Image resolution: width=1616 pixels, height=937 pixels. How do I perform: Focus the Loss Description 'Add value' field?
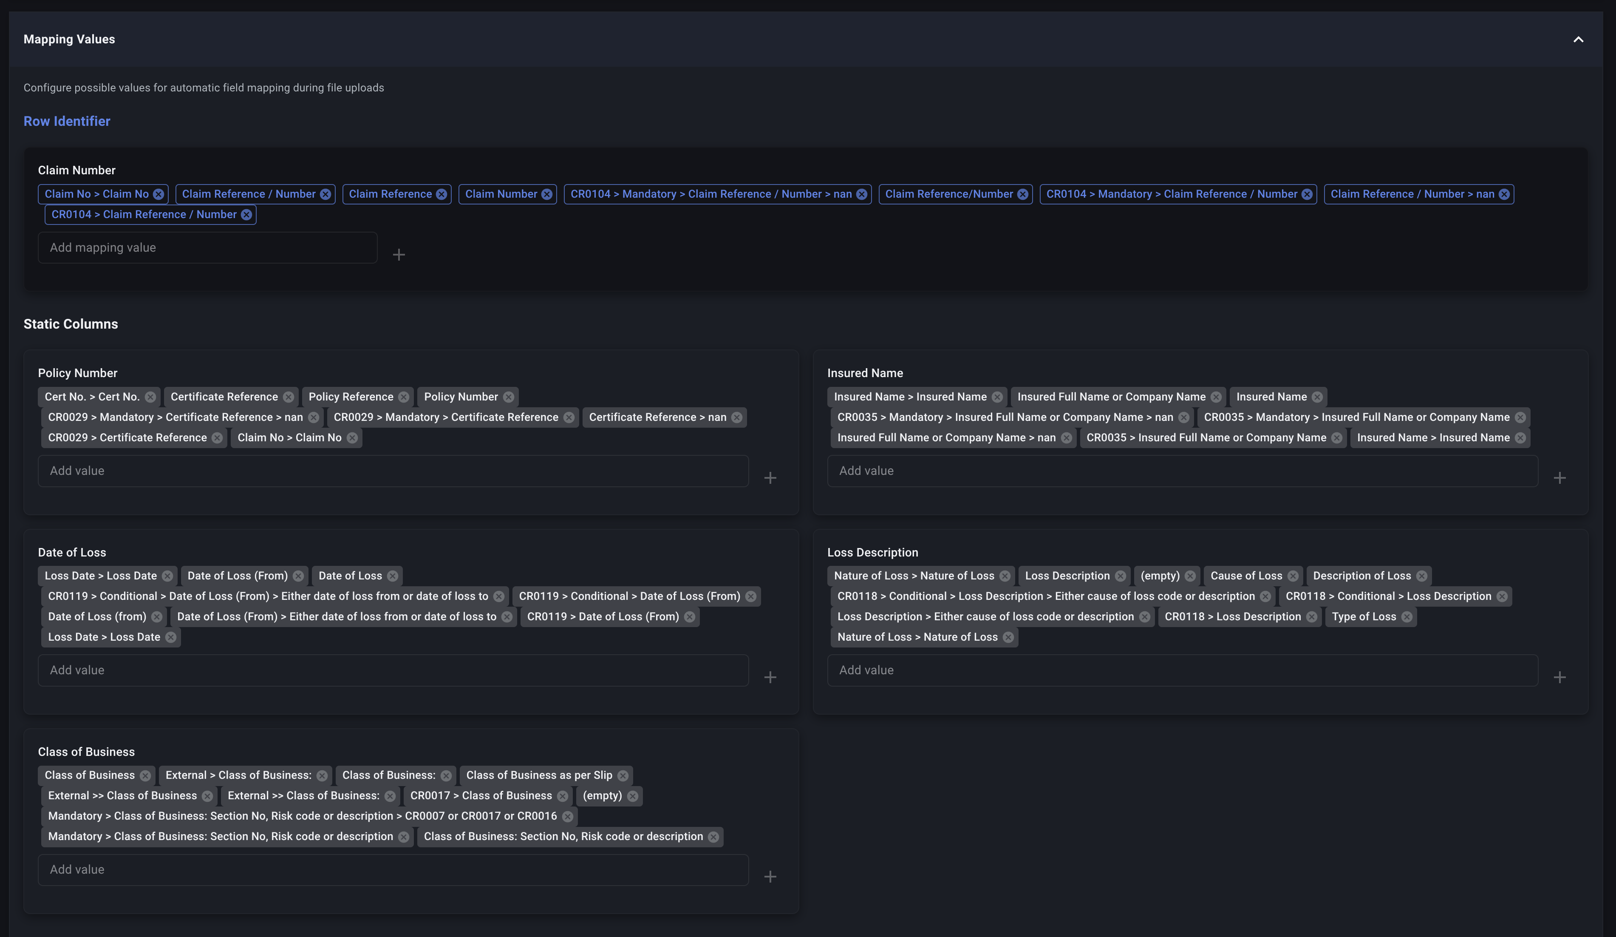1182,671
